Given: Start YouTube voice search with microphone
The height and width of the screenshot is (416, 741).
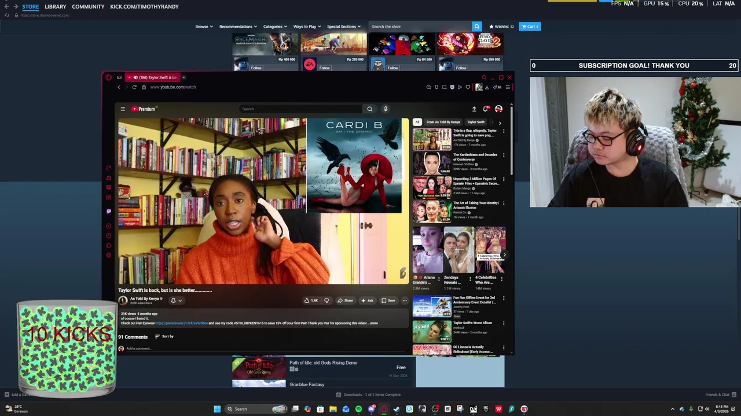Looking at the screenshot, I should point(386,109).
